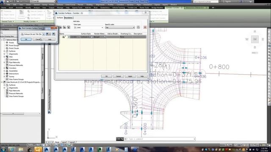The image size is (271, 152).
Task: Cancel the Pick Corridor Surface Style dialog
Action: (38, 39)
